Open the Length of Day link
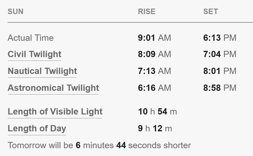This screenshot has height=156, width=253. click(x=37, y=129)
